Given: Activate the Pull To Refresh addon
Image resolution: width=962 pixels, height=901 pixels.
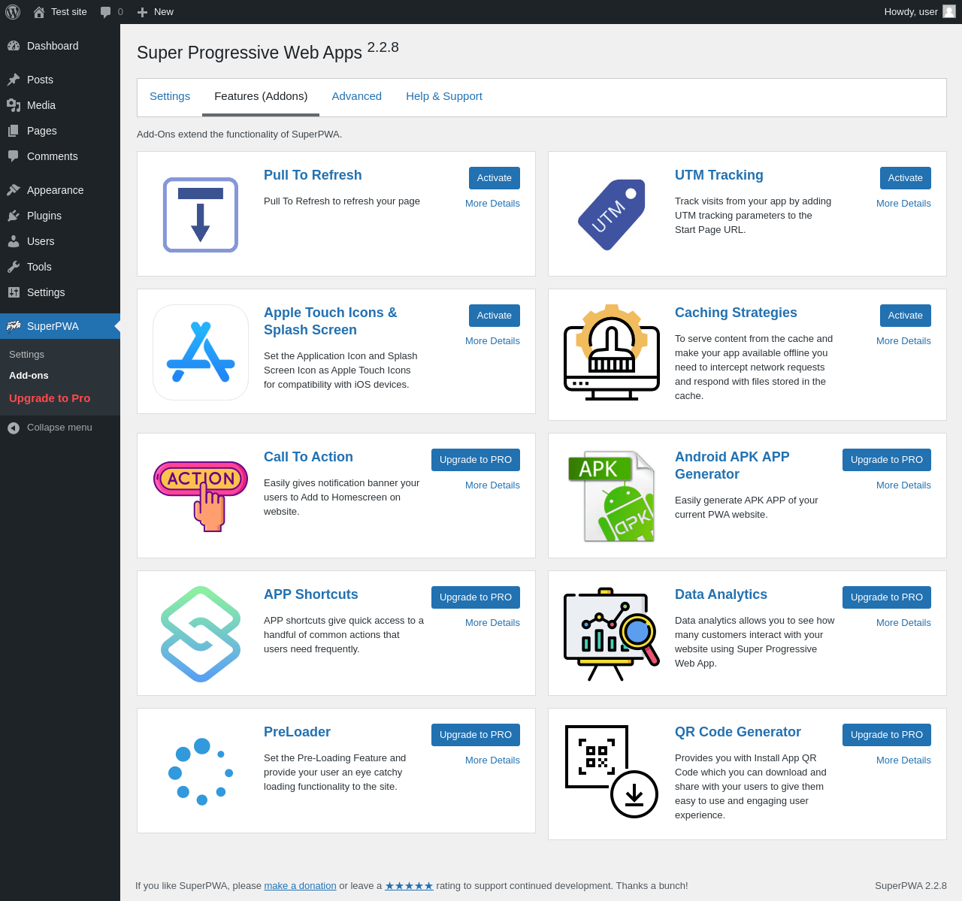Looking at the screenshot, I should coord(495,178).
